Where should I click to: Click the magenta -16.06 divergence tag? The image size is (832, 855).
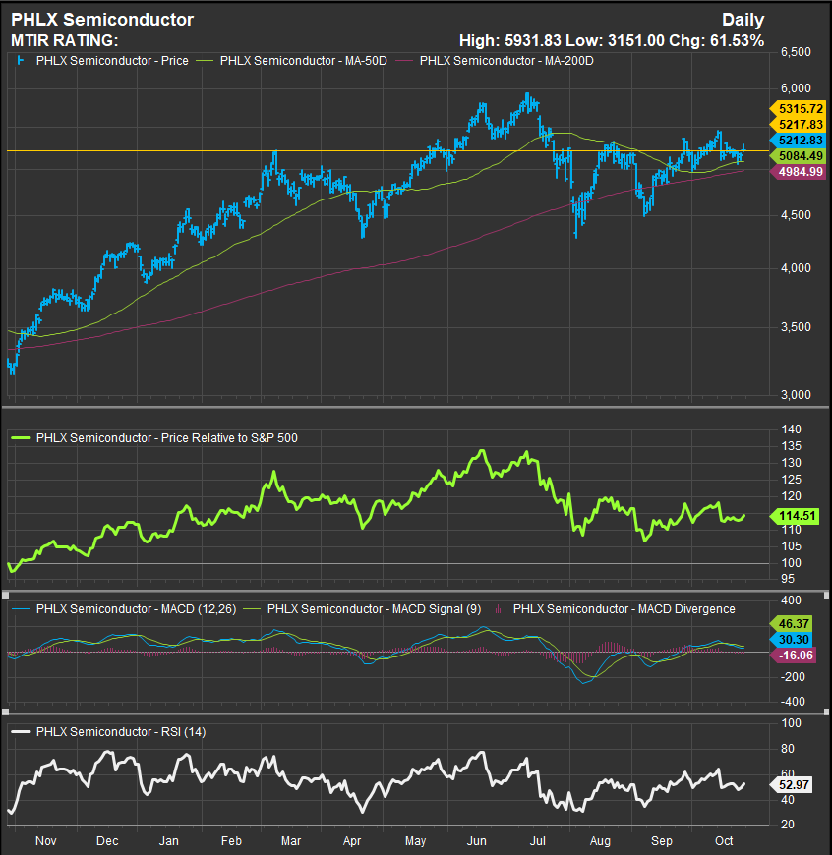click(x=793, y=655)
